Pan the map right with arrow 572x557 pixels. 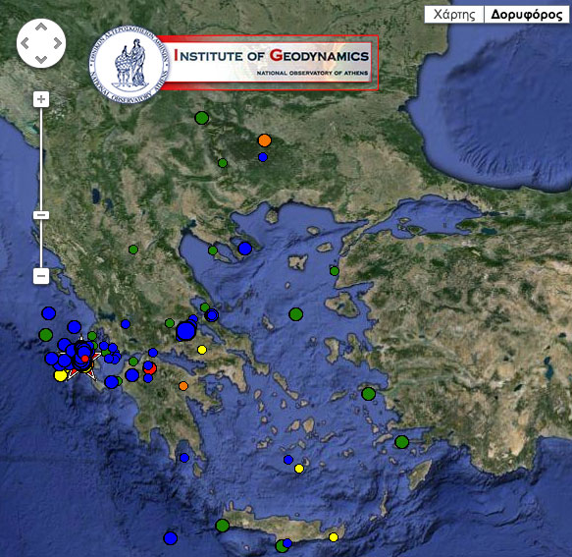pyautogui.click(x=57, y=43)
